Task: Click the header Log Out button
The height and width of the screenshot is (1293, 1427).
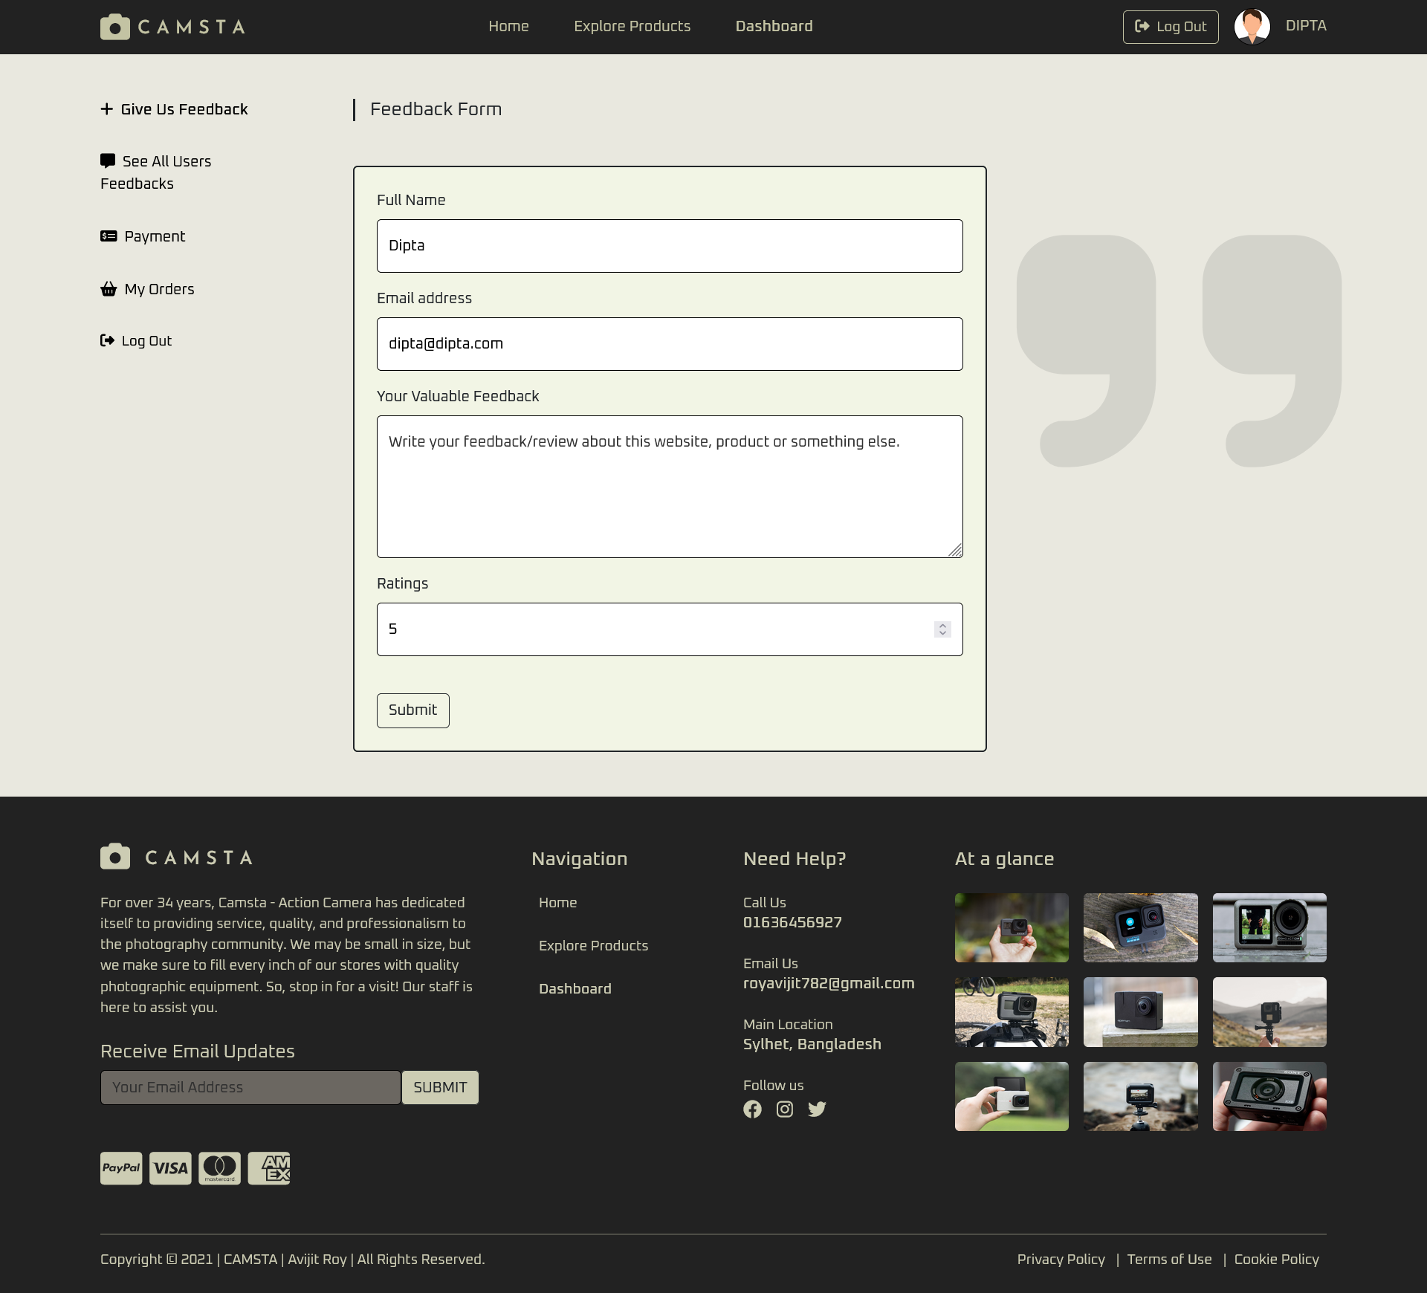Action: (x=1170, y=27)
